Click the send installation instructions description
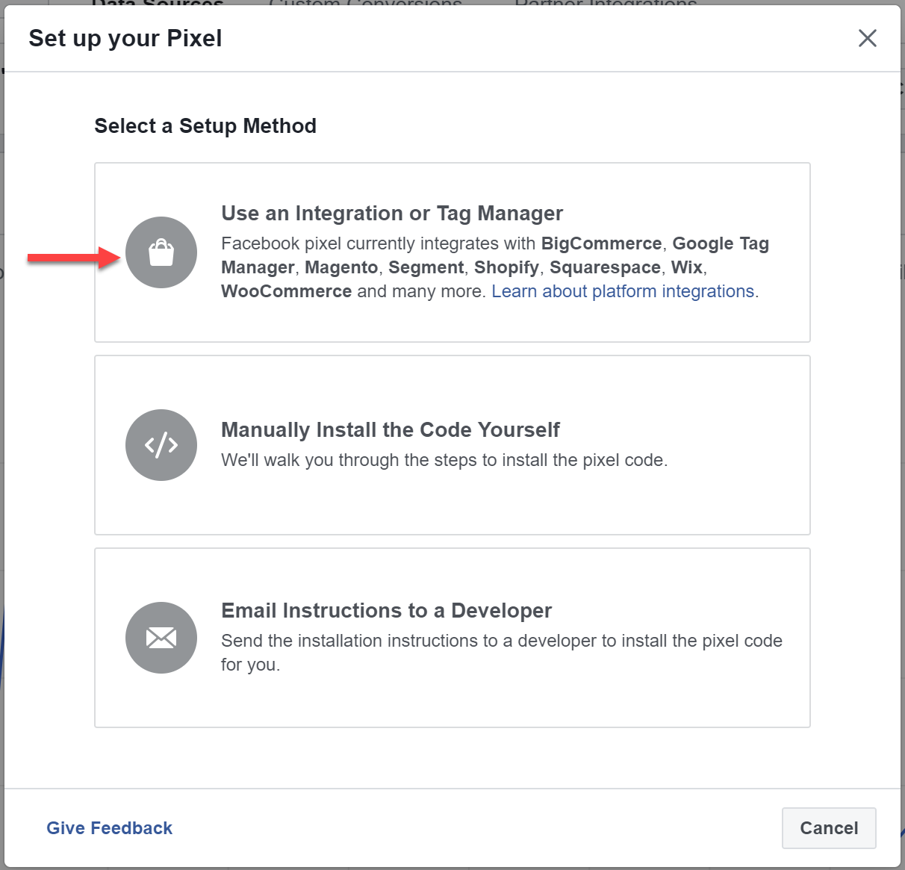905x870 pixels. (x=501, y=641)
